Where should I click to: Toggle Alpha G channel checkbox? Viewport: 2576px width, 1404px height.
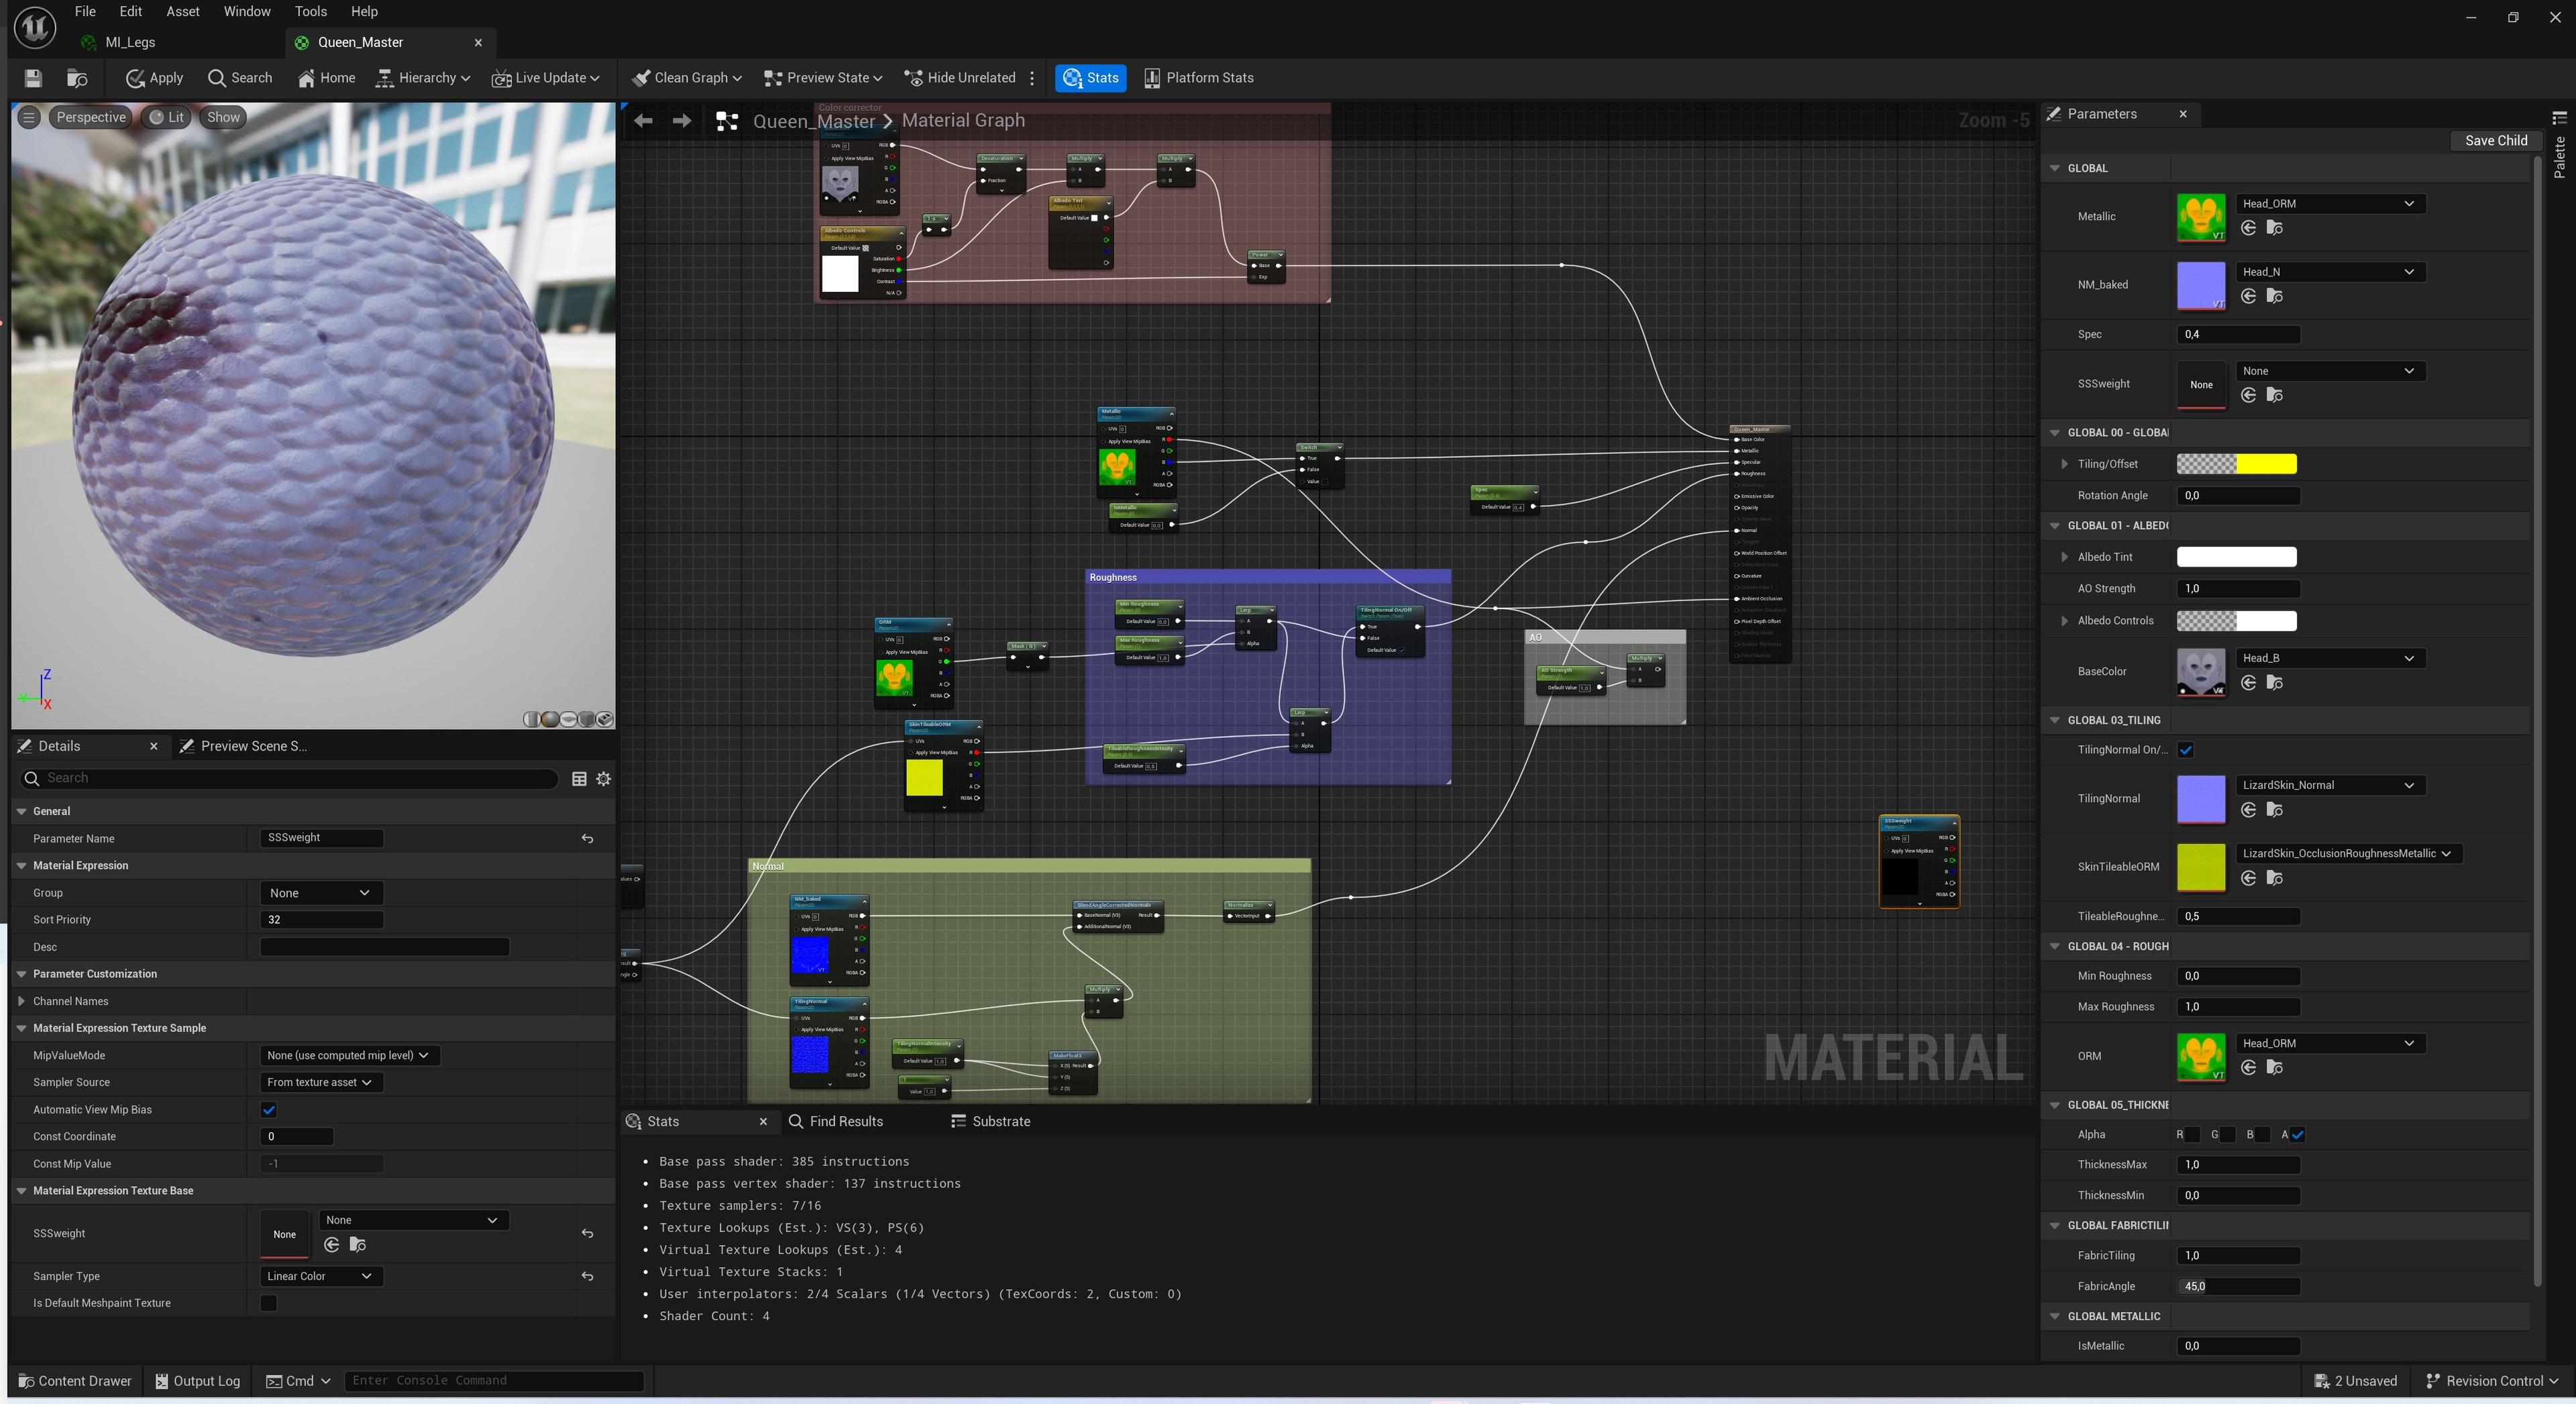(2228, 1135)
